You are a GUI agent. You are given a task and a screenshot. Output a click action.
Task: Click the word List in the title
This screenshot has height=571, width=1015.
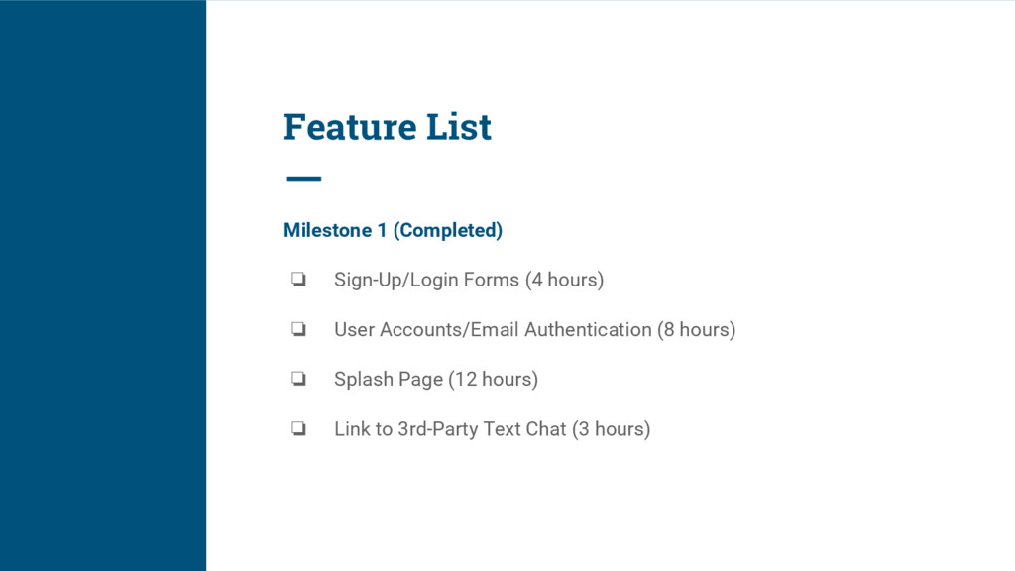(458, 127)
